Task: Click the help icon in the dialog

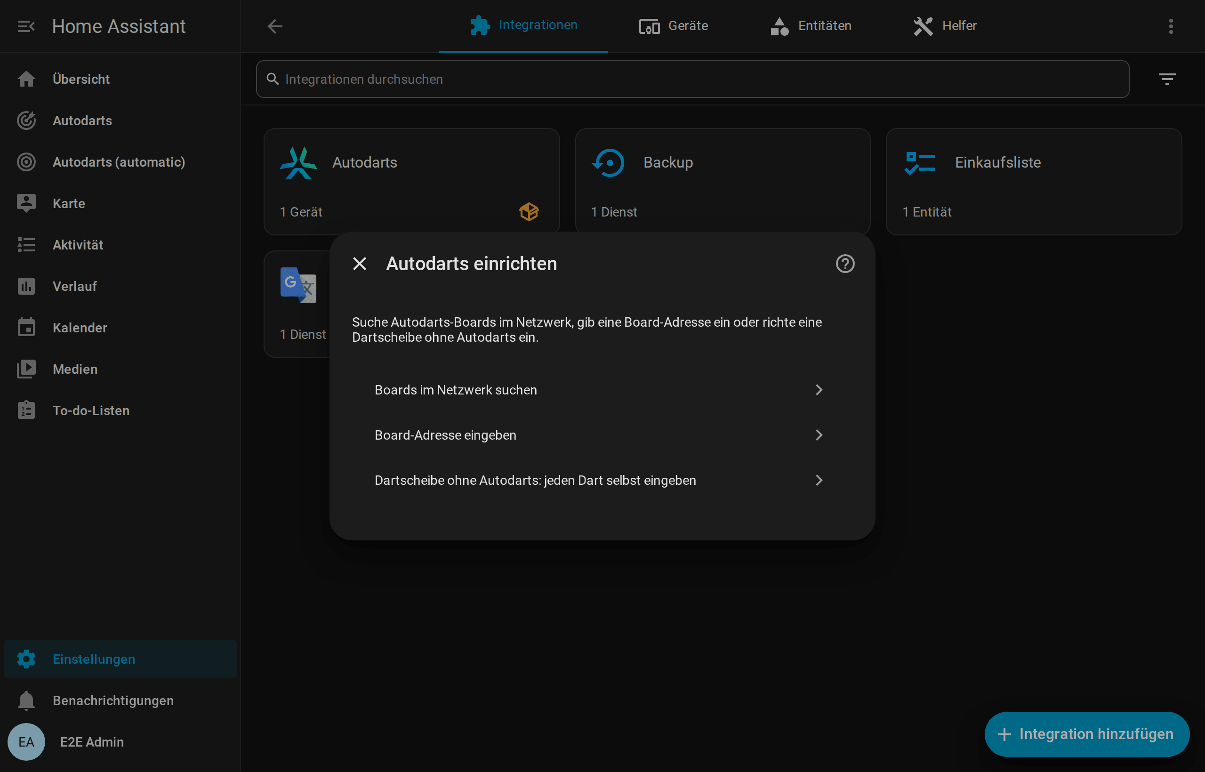Action: [x=845, y=264]
